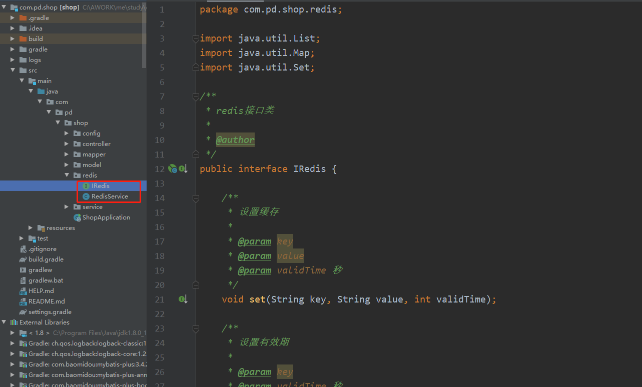This screenshot has width=642, height=387.
Task: Expand the .idea folder arrow
Action: [13, 28]
